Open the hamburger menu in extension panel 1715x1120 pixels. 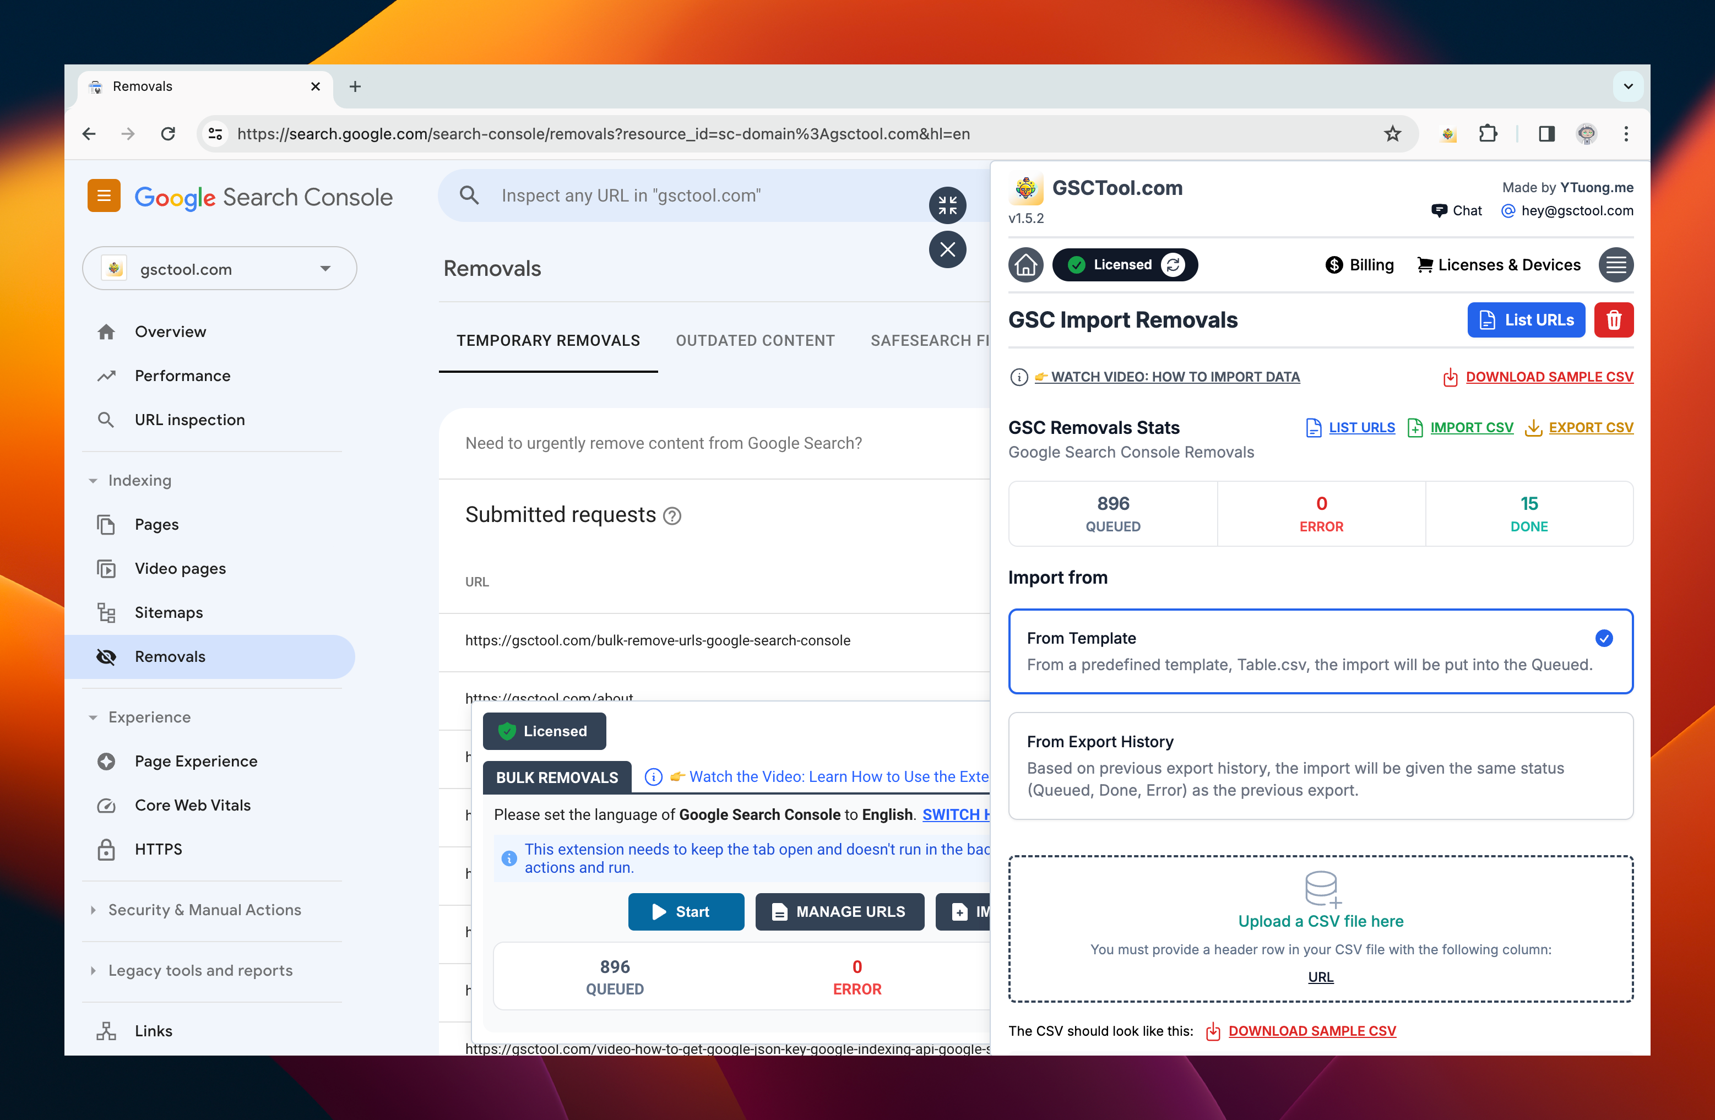coord(1615,265)
